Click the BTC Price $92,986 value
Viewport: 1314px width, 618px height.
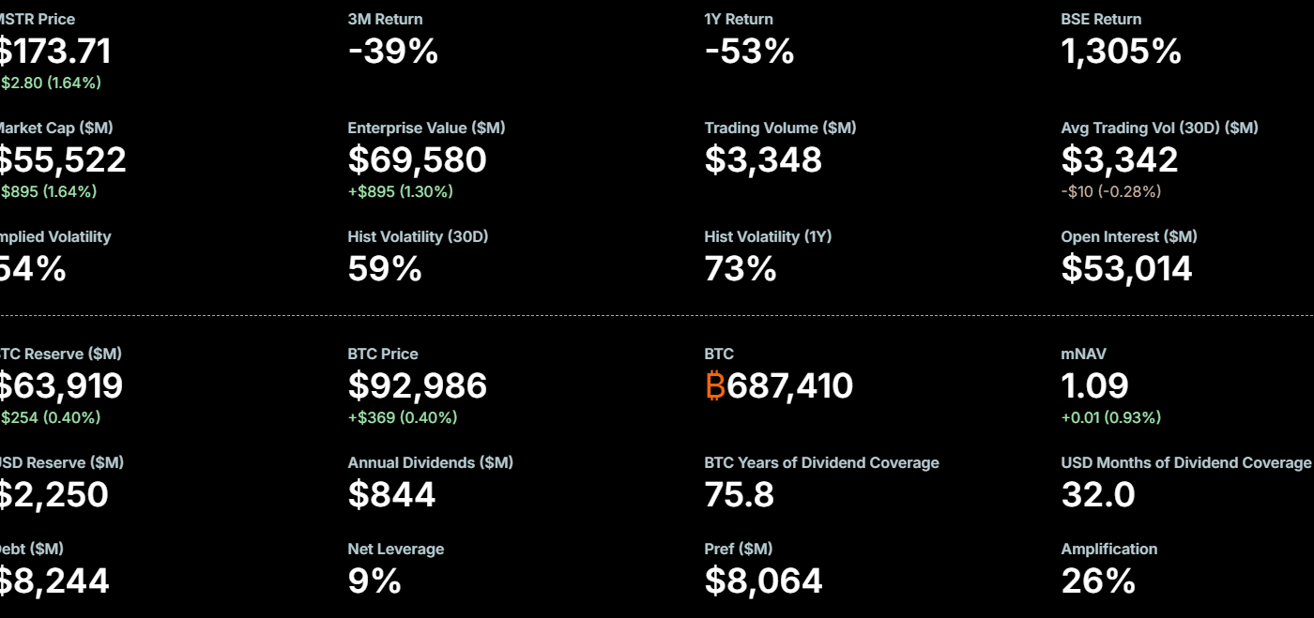[x=418, y=386]
